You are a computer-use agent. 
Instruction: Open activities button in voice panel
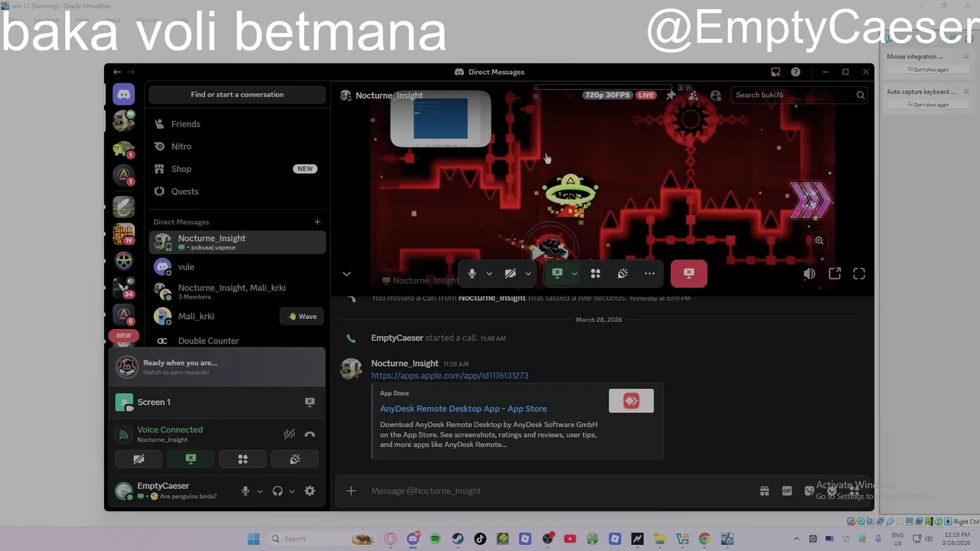[x=243, y=459]
